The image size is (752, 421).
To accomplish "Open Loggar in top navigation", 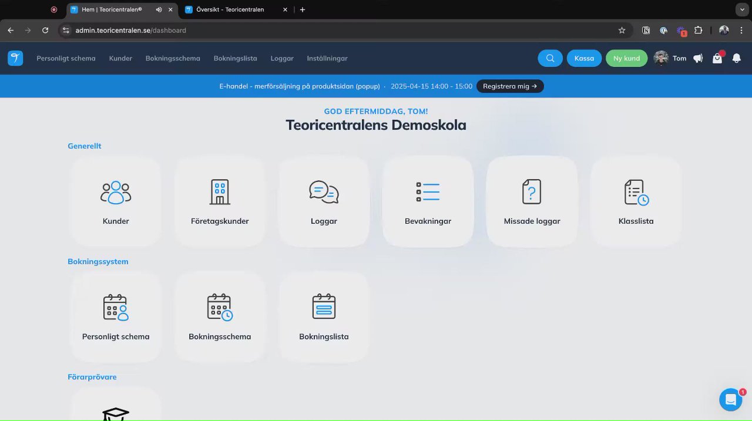I will point(282,58).
